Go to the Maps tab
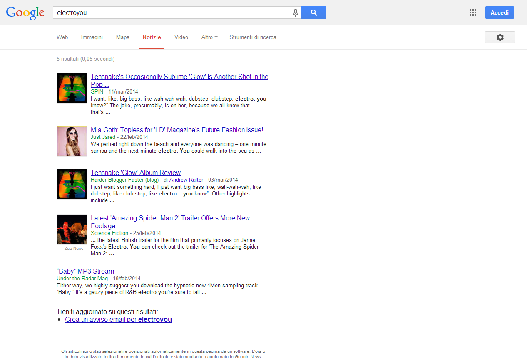The height and width of the screenshot is (358, 527). point(122,37)
